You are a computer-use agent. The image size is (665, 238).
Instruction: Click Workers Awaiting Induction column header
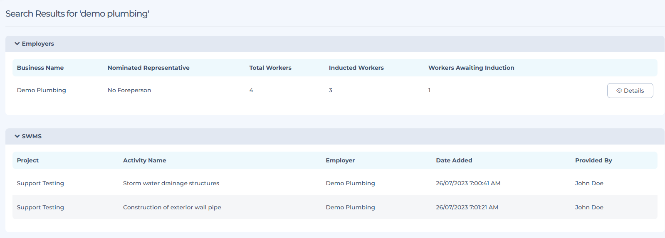click(471, 68)
